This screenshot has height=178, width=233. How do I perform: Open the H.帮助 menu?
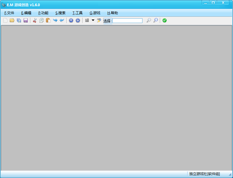coord(113,13)
